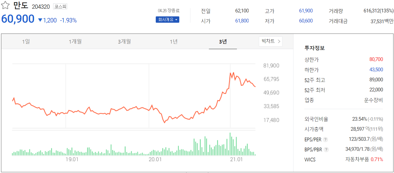Click BPS/PBR value 34,970/1.78
The height and width of the screenshot is (173, 394).
click(358, 149)
